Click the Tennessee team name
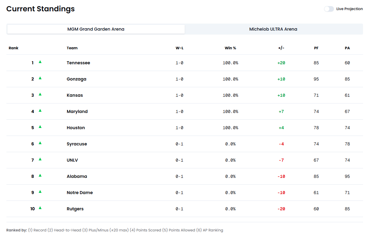367x240 pixels. 78,63
